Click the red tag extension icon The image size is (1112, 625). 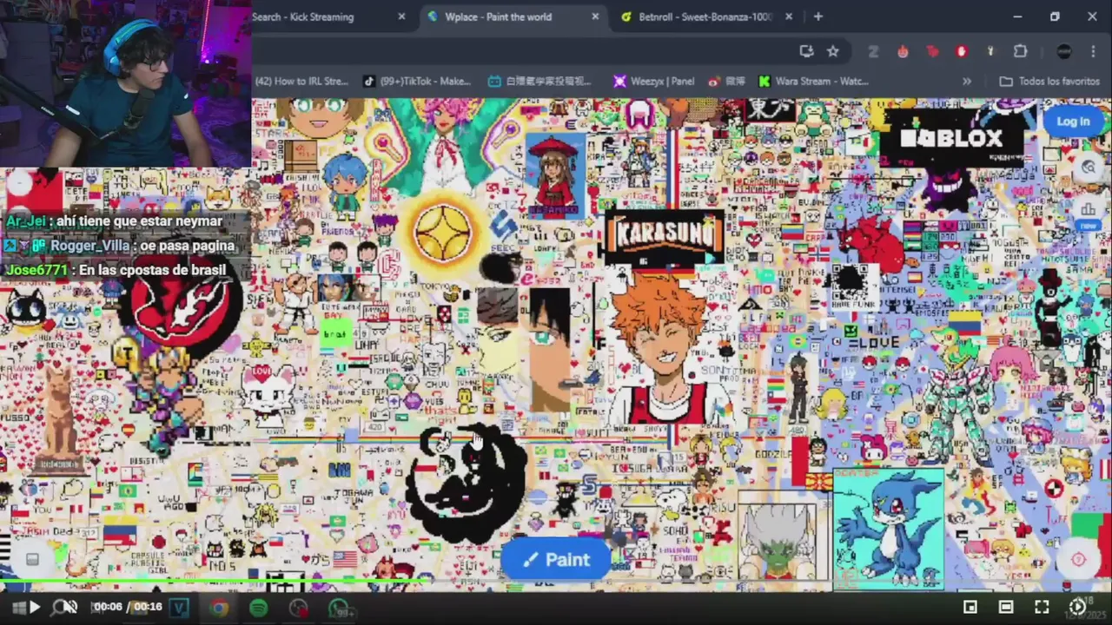933,51
